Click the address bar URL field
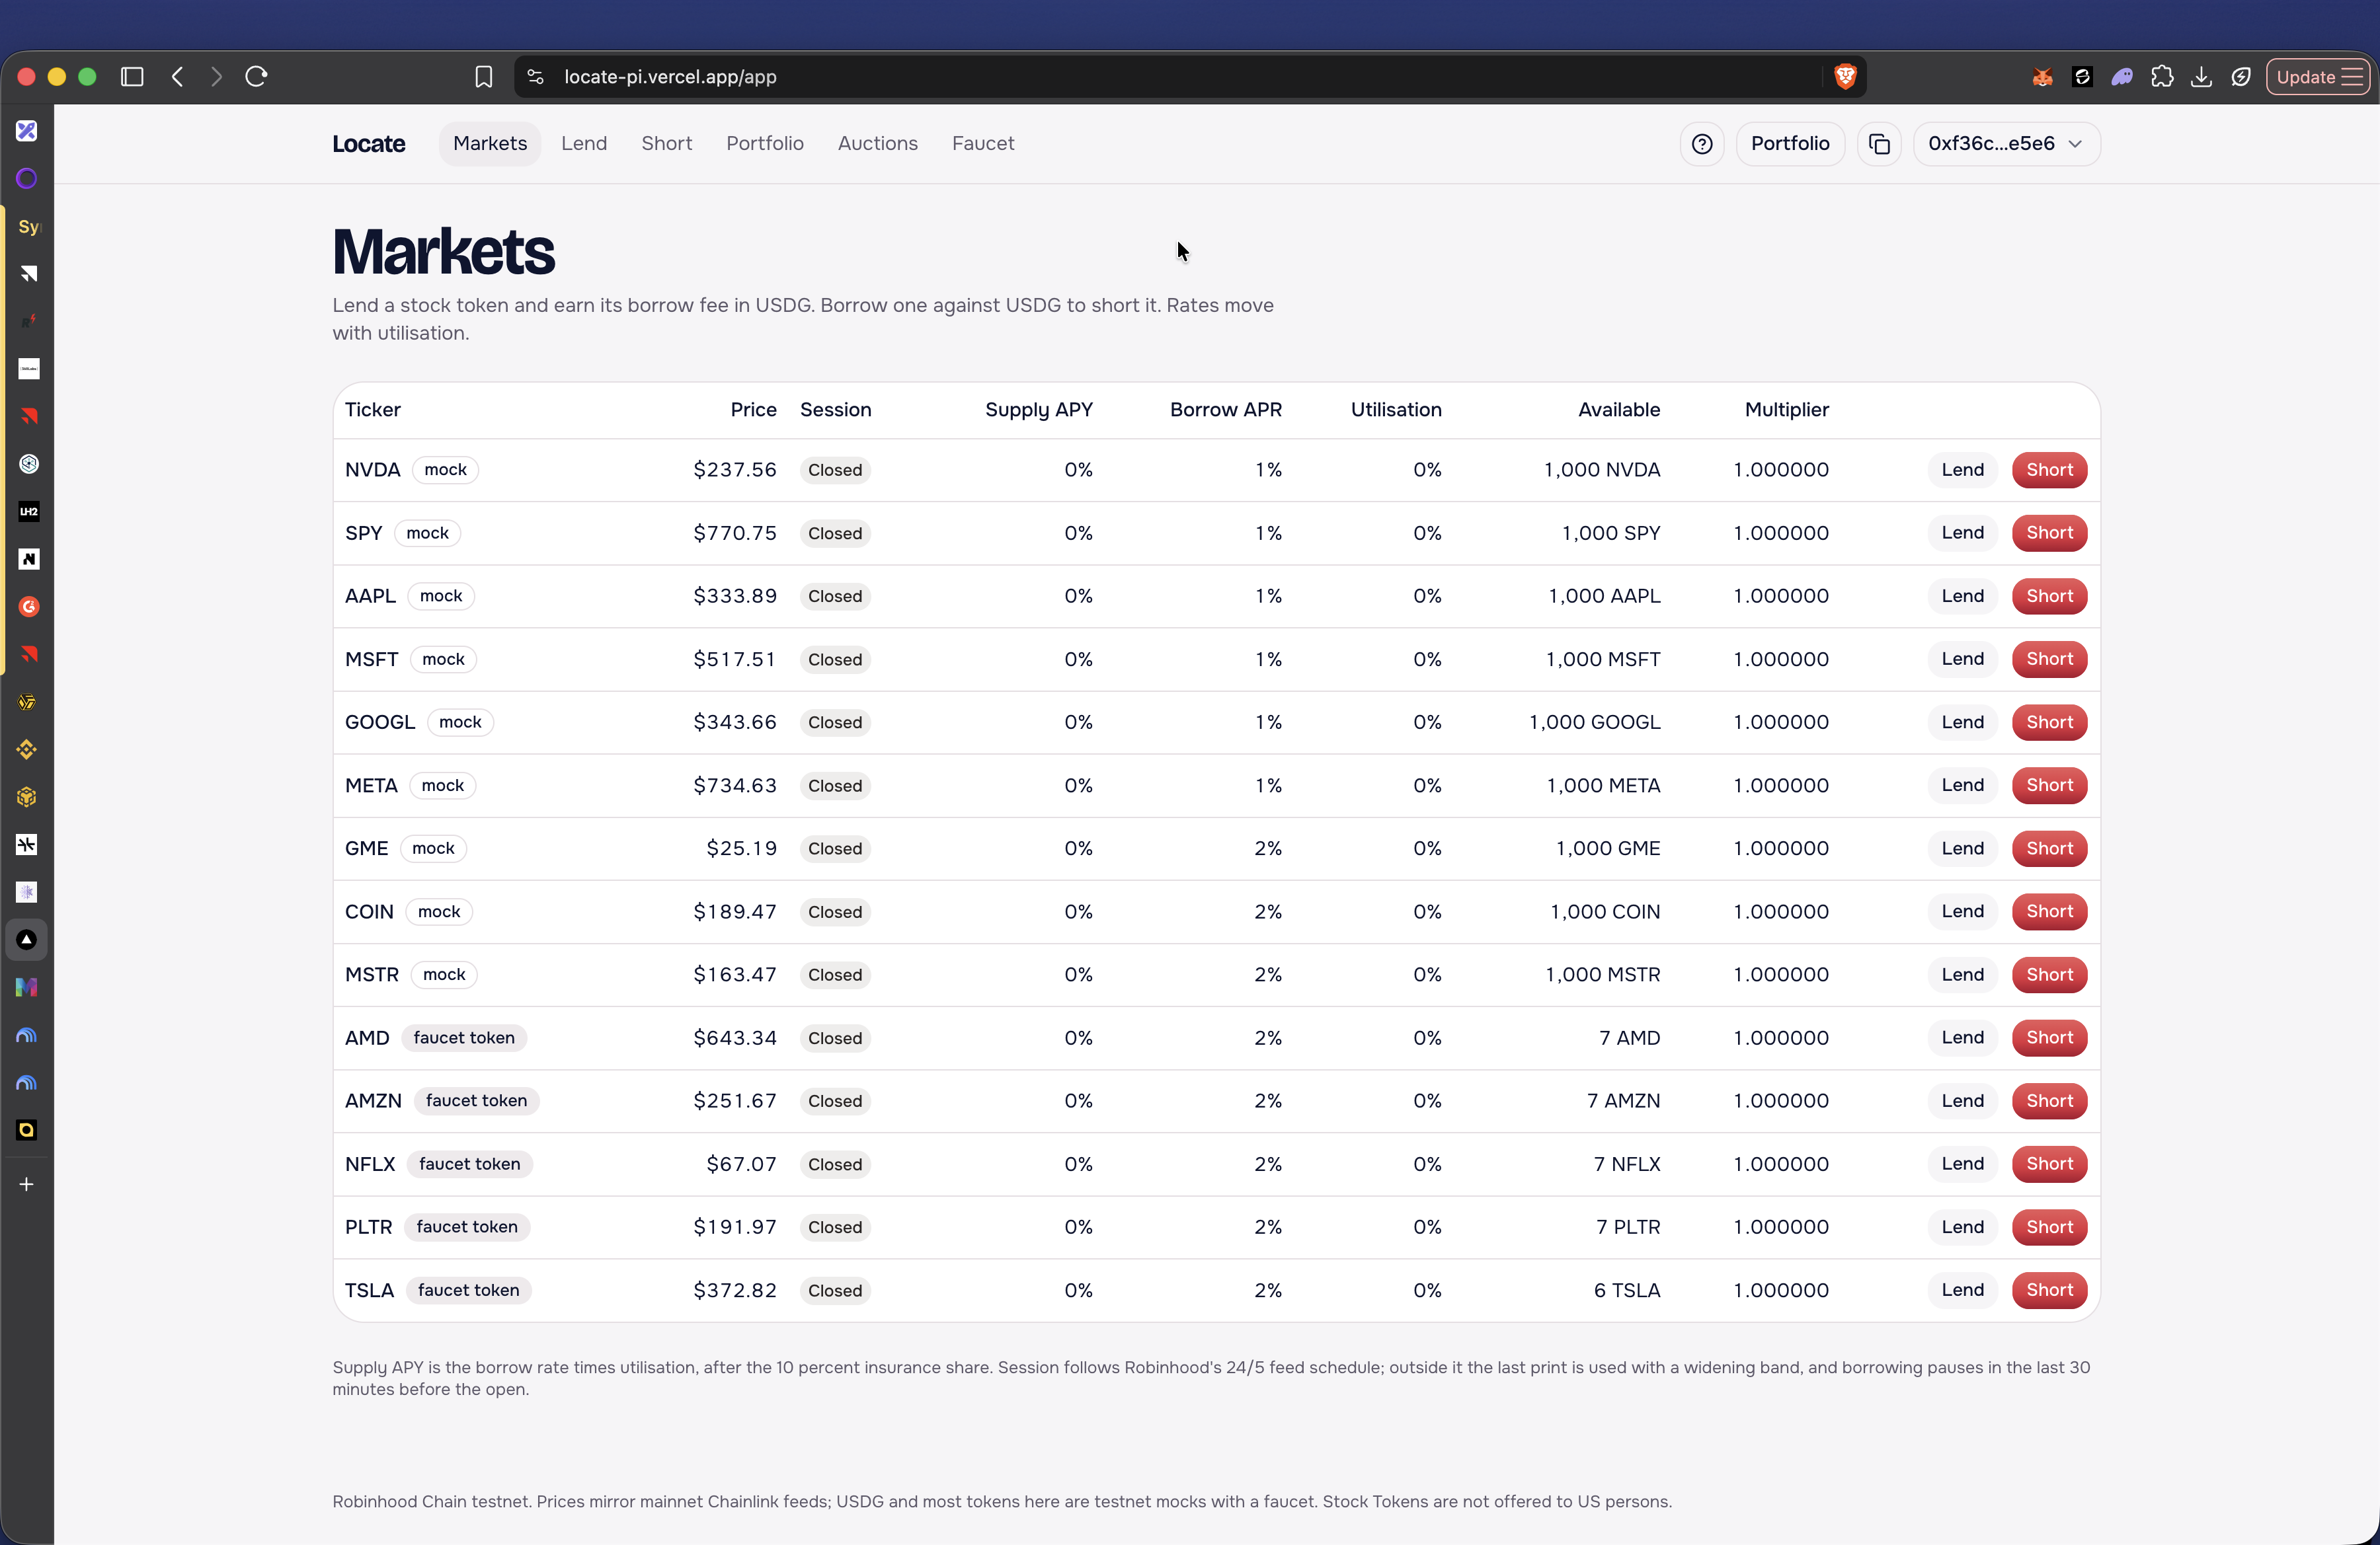Viewport: 2380px width, 1545px height. click(x=1190, y=77)
